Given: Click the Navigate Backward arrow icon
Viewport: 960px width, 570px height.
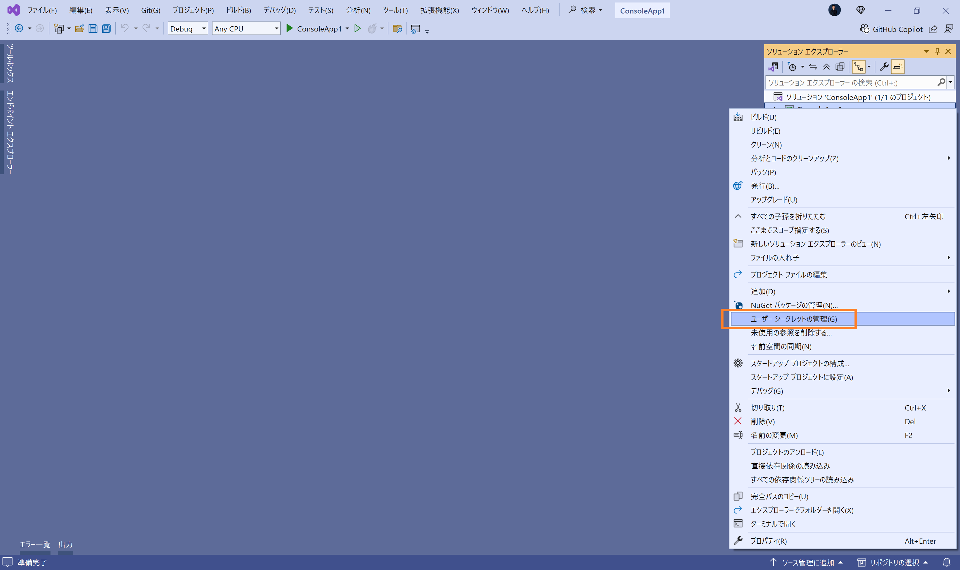Looking at the screenshot, I should pyautogui.click(x=19, y=28).
